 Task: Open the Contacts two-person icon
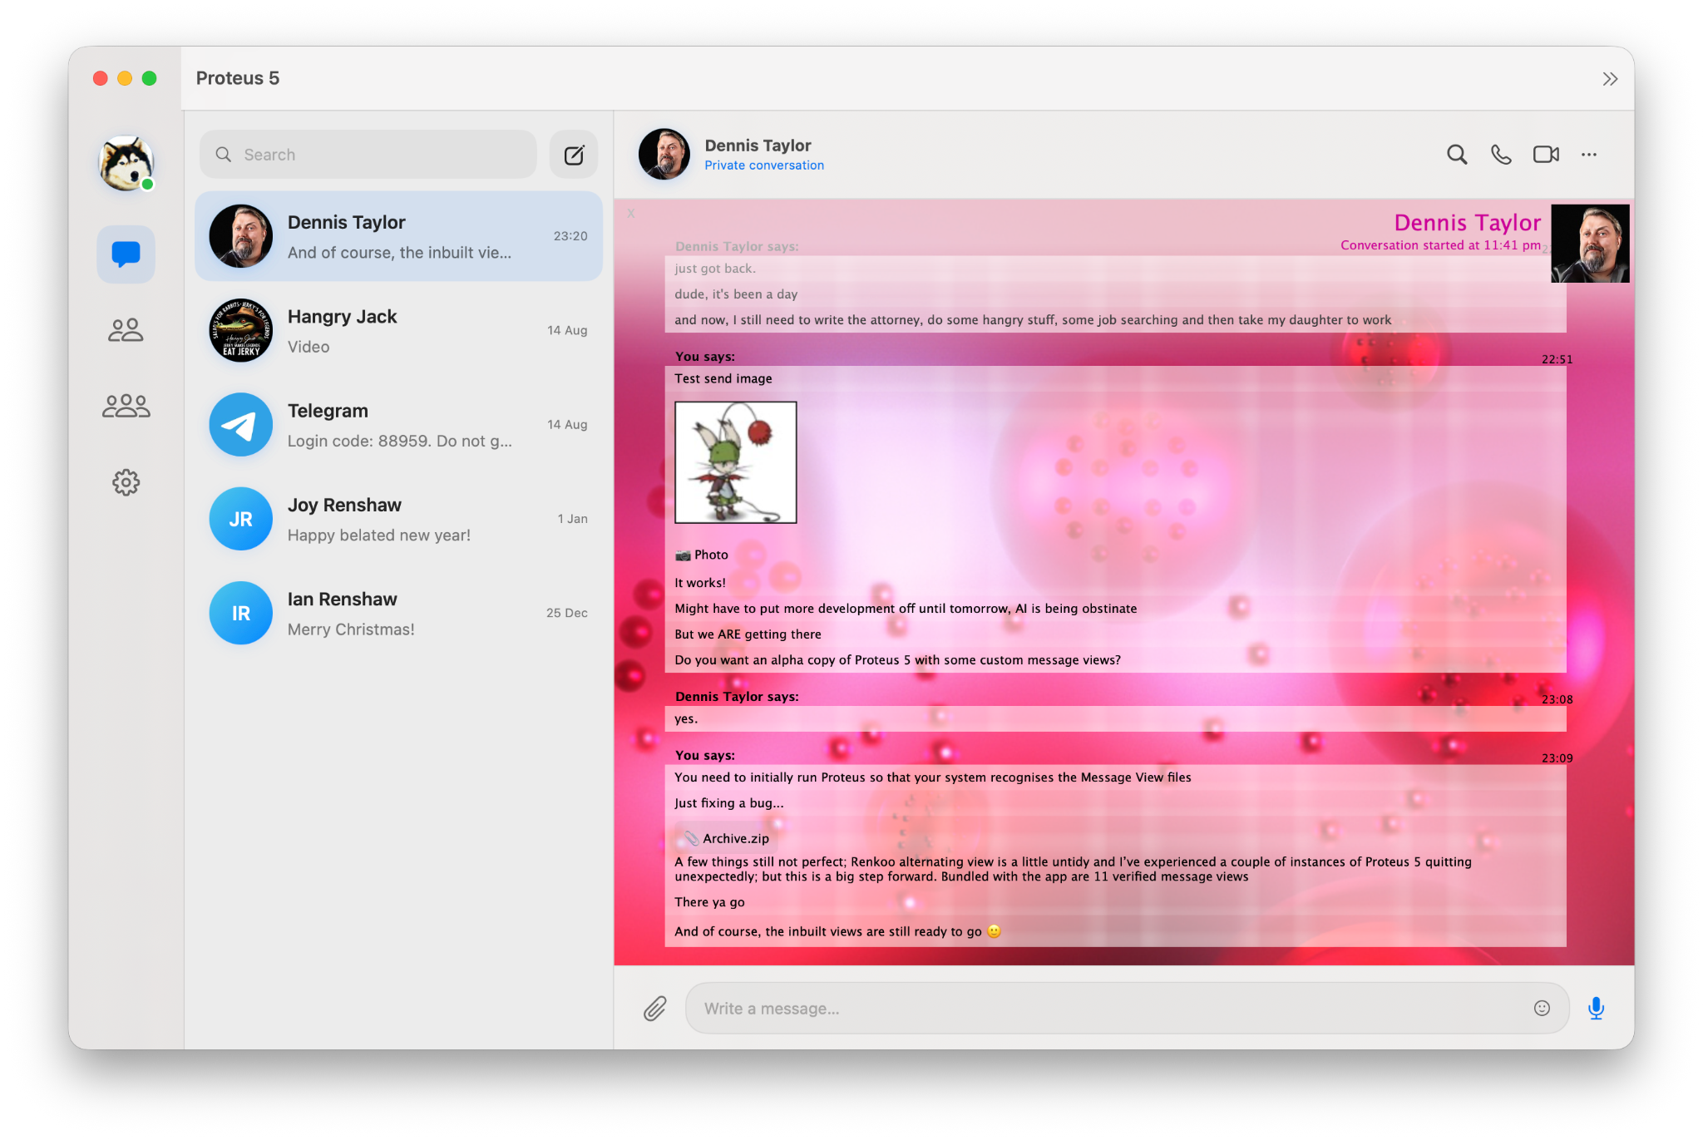[x=126, y=330]
